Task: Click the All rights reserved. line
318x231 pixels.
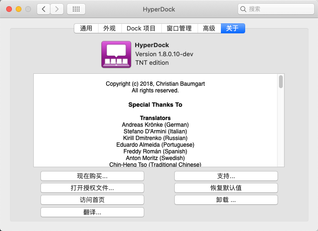Action: [155, 90]
